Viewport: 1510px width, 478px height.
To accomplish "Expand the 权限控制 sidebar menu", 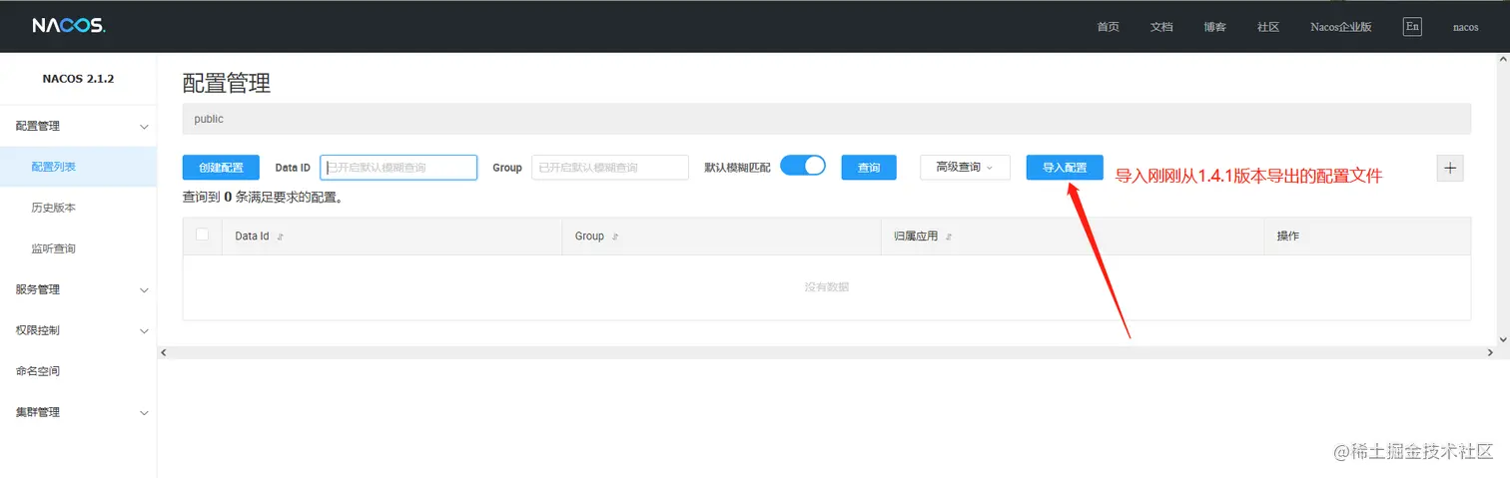I will (78, 330).
